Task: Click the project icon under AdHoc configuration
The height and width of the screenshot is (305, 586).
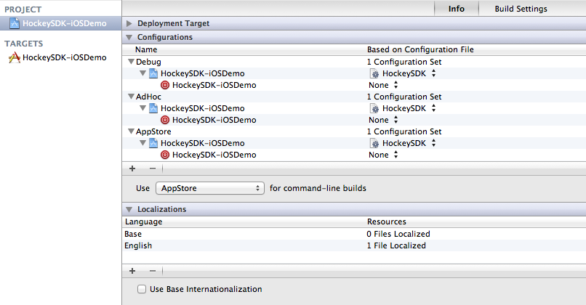Action: (153, 108)
